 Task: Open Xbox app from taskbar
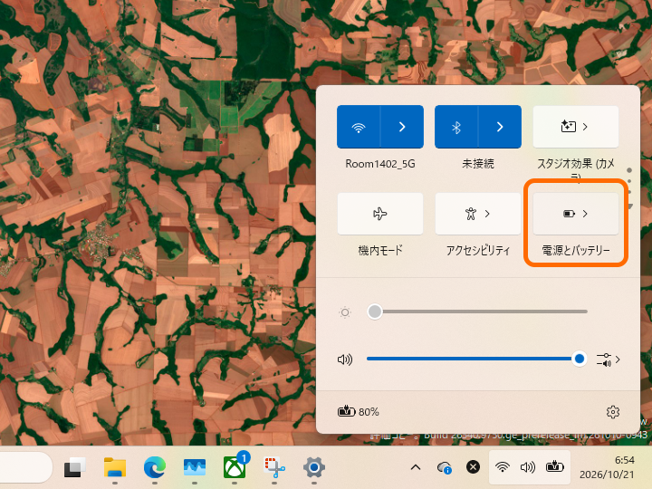(235, 468)
